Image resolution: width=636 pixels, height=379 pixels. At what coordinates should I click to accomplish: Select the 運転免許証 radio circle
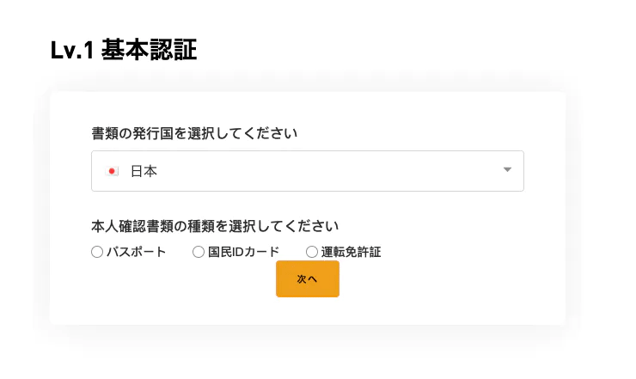311,252
